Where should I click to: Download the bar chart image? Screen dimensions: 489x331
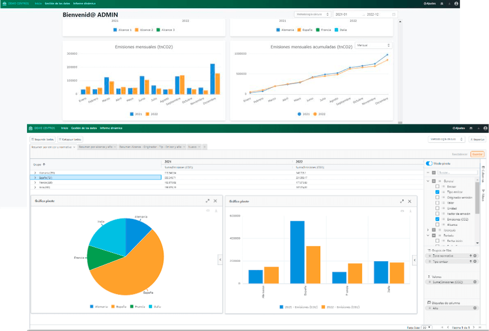tap(409, 211)
